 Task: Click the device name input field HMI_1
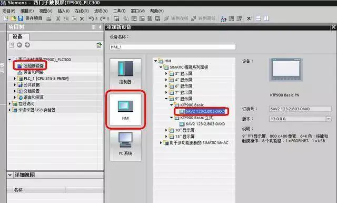tap(173, 47)
